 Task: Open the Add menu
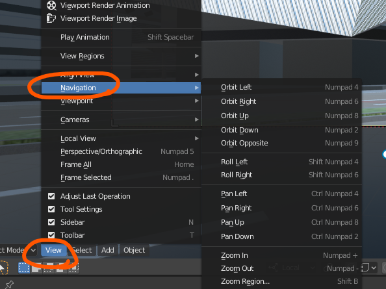108,250
